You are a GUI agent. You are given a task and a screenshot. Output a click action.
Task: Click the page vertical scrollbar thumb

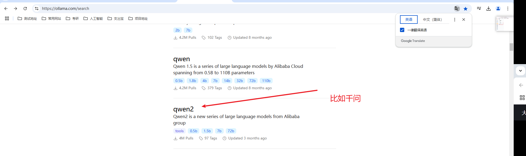pyautogui.click(x=511, y=47)
